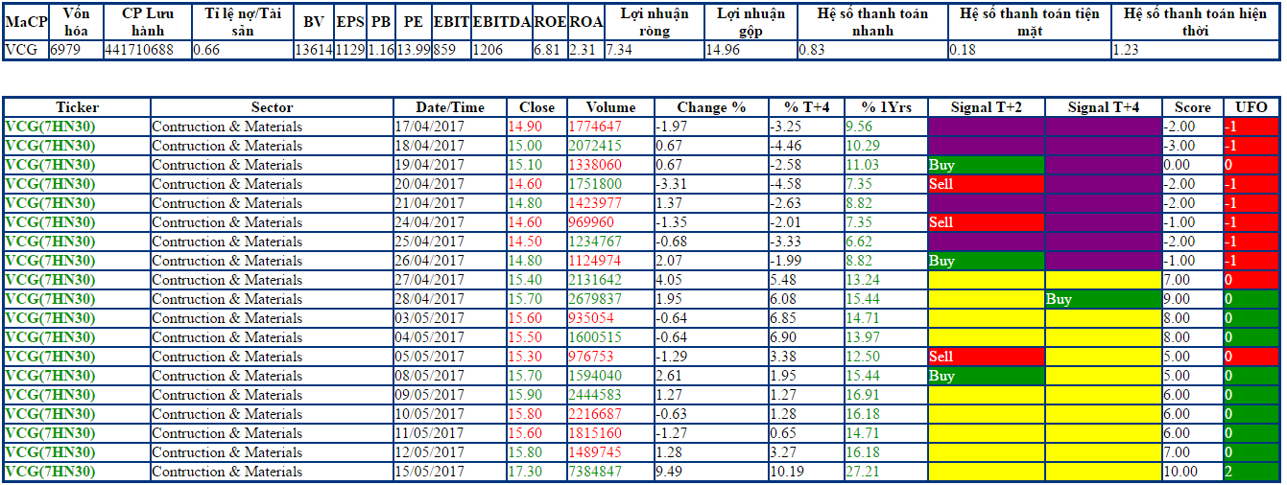Click the EPS value 1129
This screenshot has width=1287, height=485.
350,50
